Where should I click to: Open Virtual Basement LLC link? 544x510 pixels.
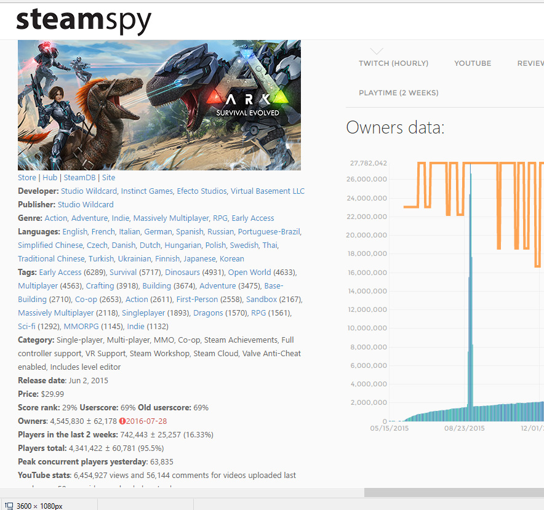pos(268,191)
